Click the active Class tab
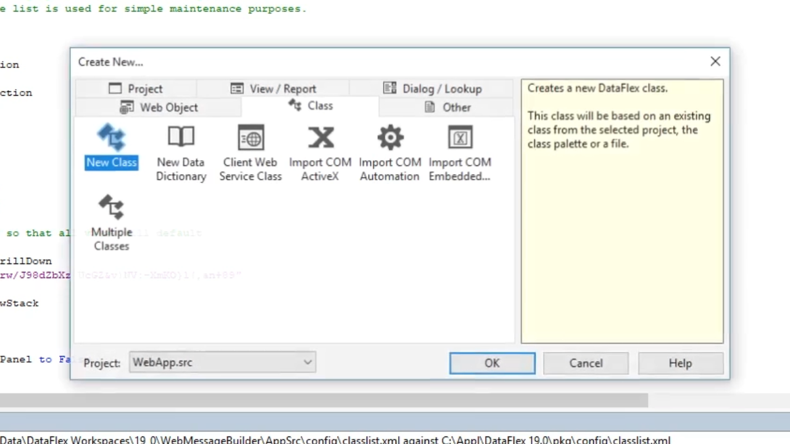 [310, 106]
